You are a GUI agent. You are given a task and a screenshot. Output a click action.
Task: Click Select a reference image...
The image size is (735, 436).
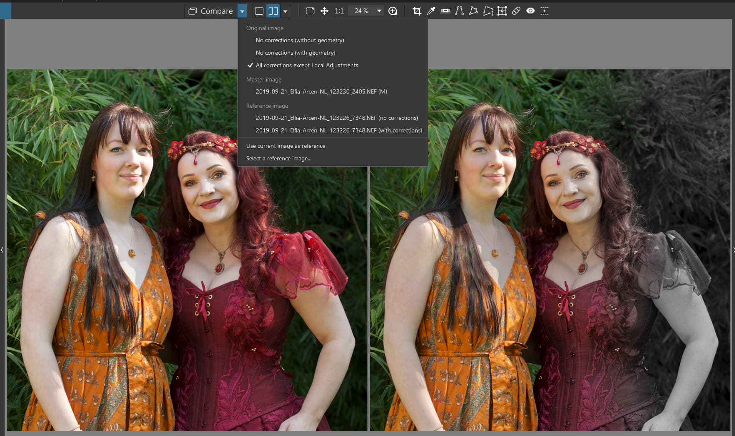coord(278,159)
